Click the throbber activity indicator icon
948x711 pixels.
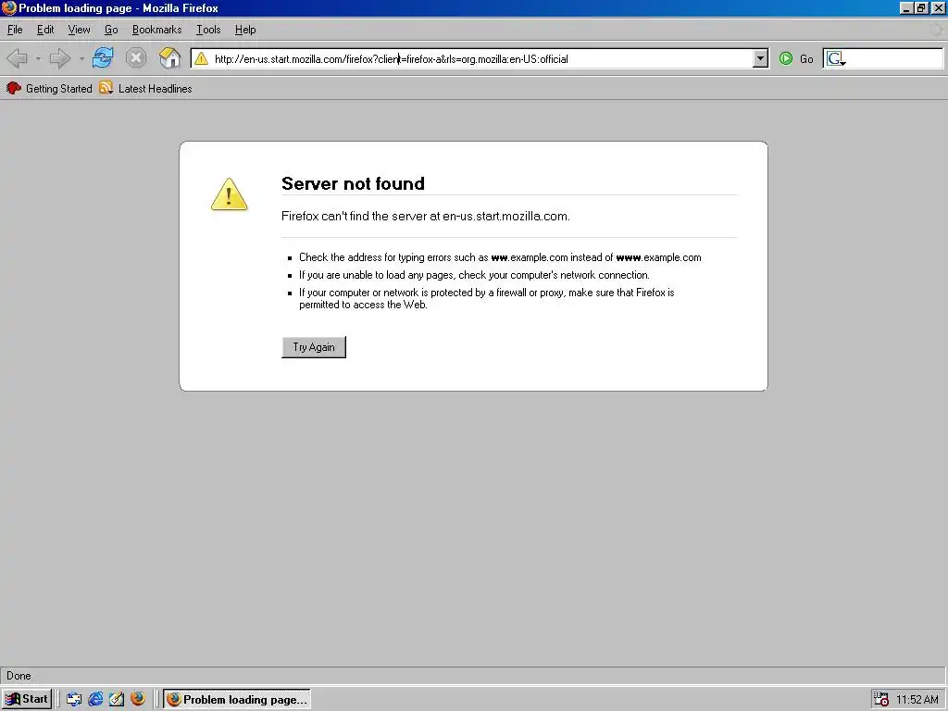(x=937, y=30)
